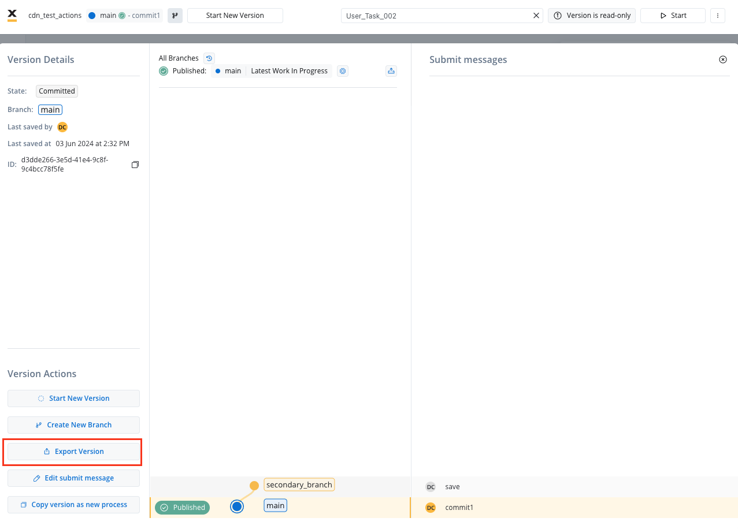Click the Start play button

pyautogui.click(x=673, y=16)
